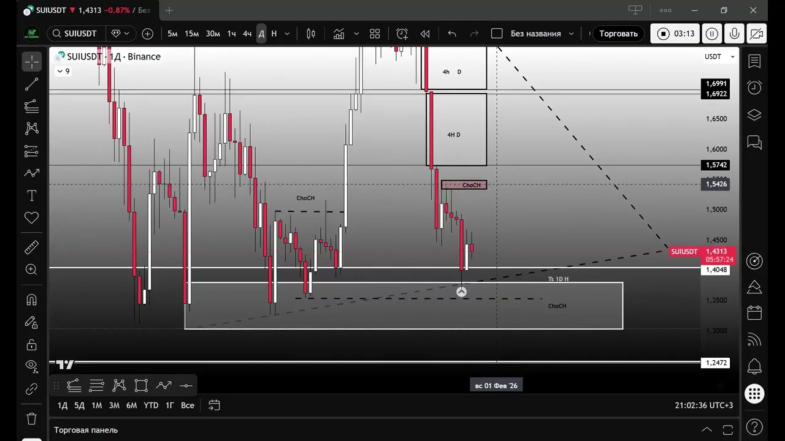This screenshot has width=785, height=441.
Task: Open the layout name dropdown arrow
Action: click(571, 34)
